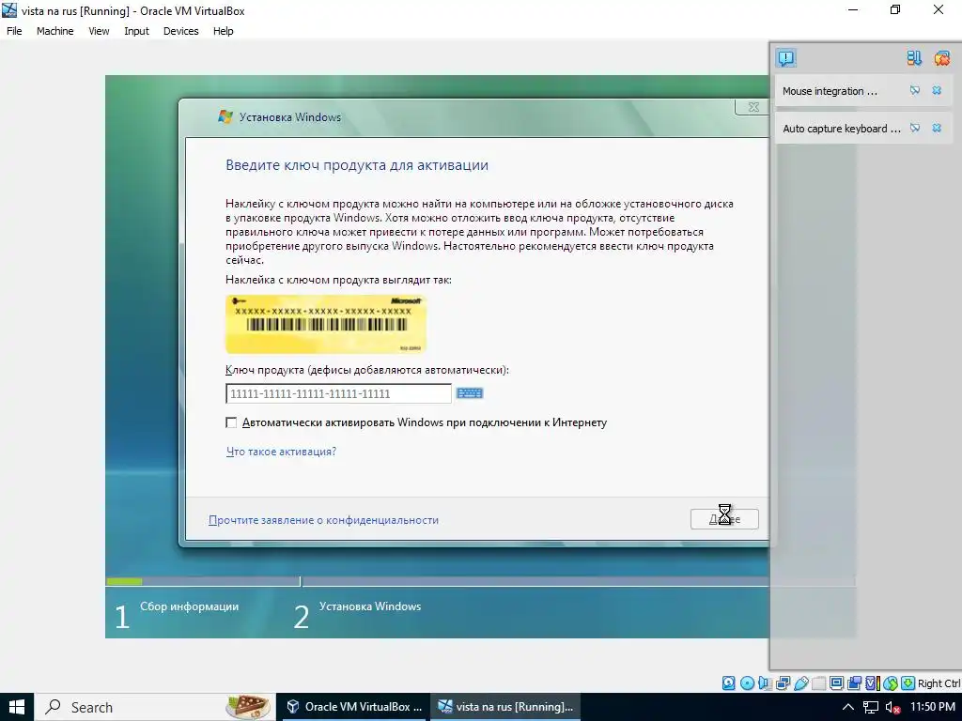
Task: Click the muted volume tray icon
Action: [892, 707]
